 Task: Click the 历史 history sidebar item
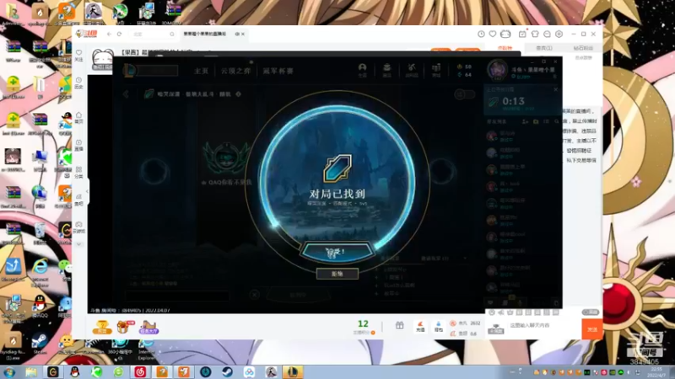click(78, 83)
